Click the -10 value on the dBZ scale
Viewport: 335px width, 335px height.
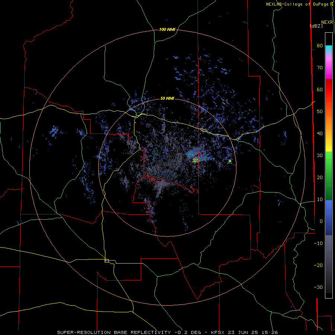[x=318, y=243]
